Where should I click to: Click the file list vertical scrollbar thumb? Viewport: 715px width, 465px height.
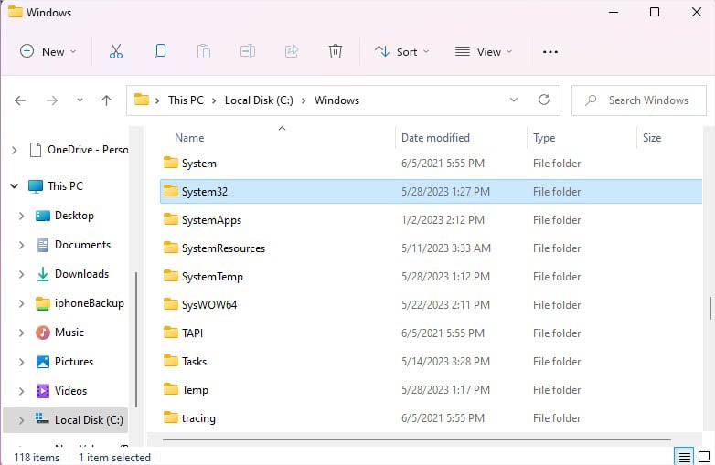click(x=710, y=309)
